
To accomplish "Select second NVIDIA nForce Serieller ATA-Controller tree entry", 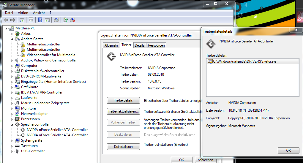I will 57,135.
